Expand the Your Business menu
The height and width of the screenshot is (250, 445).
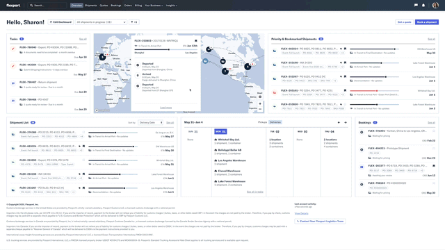tap(154, 6)
